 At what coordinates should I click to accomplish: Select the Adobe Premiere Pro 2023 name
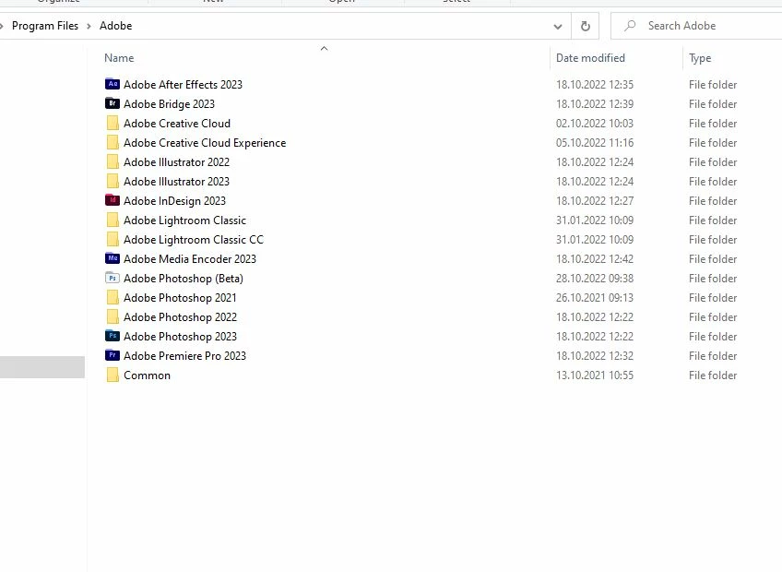click(185, 356)
